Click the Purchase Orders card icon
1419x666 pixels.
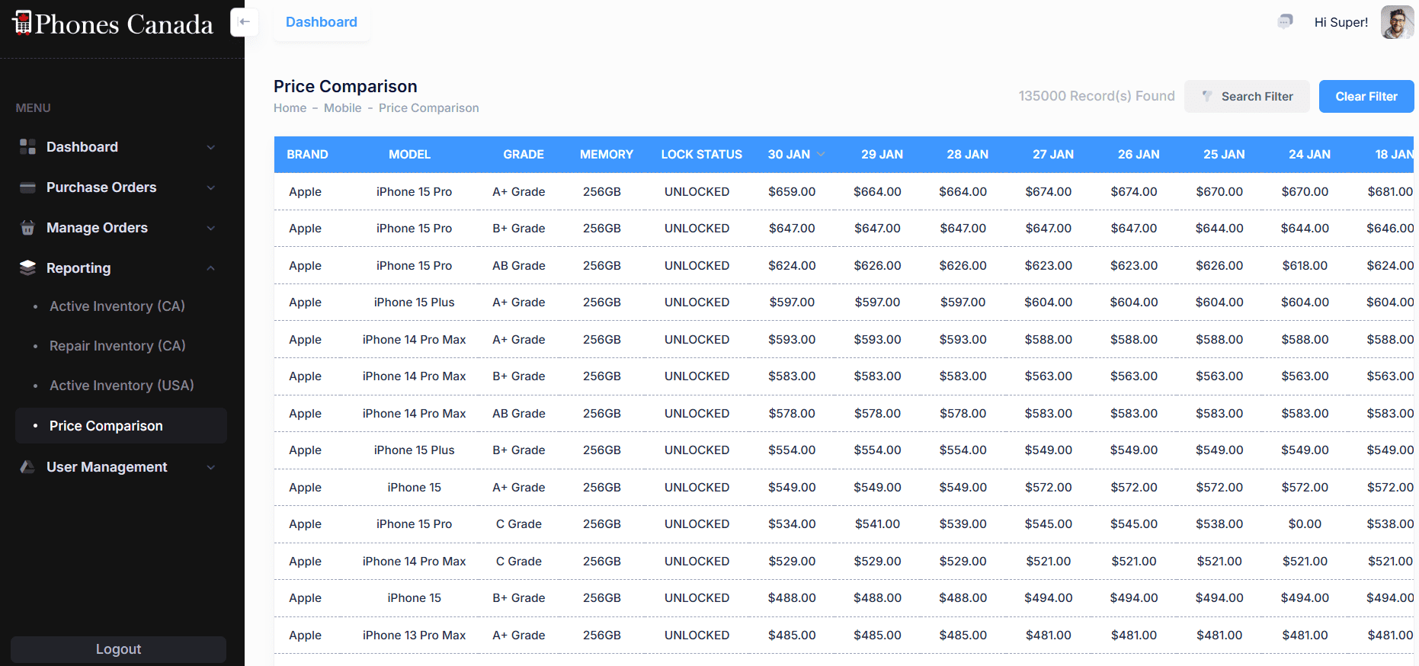27,187
